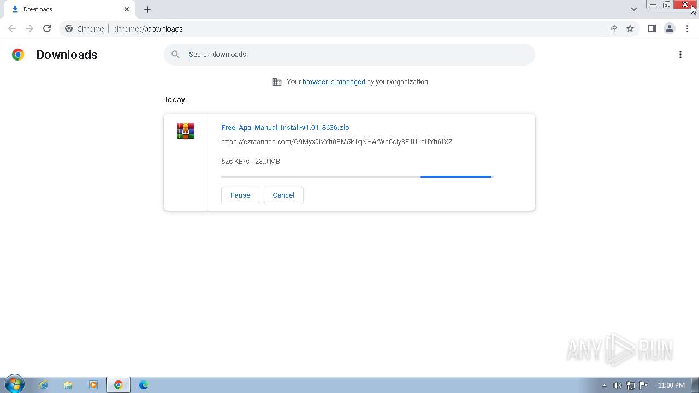The width and height of the screenshot is (699, 393).
Task: Expand the tab search chevron
Action: tap(633, 9)
